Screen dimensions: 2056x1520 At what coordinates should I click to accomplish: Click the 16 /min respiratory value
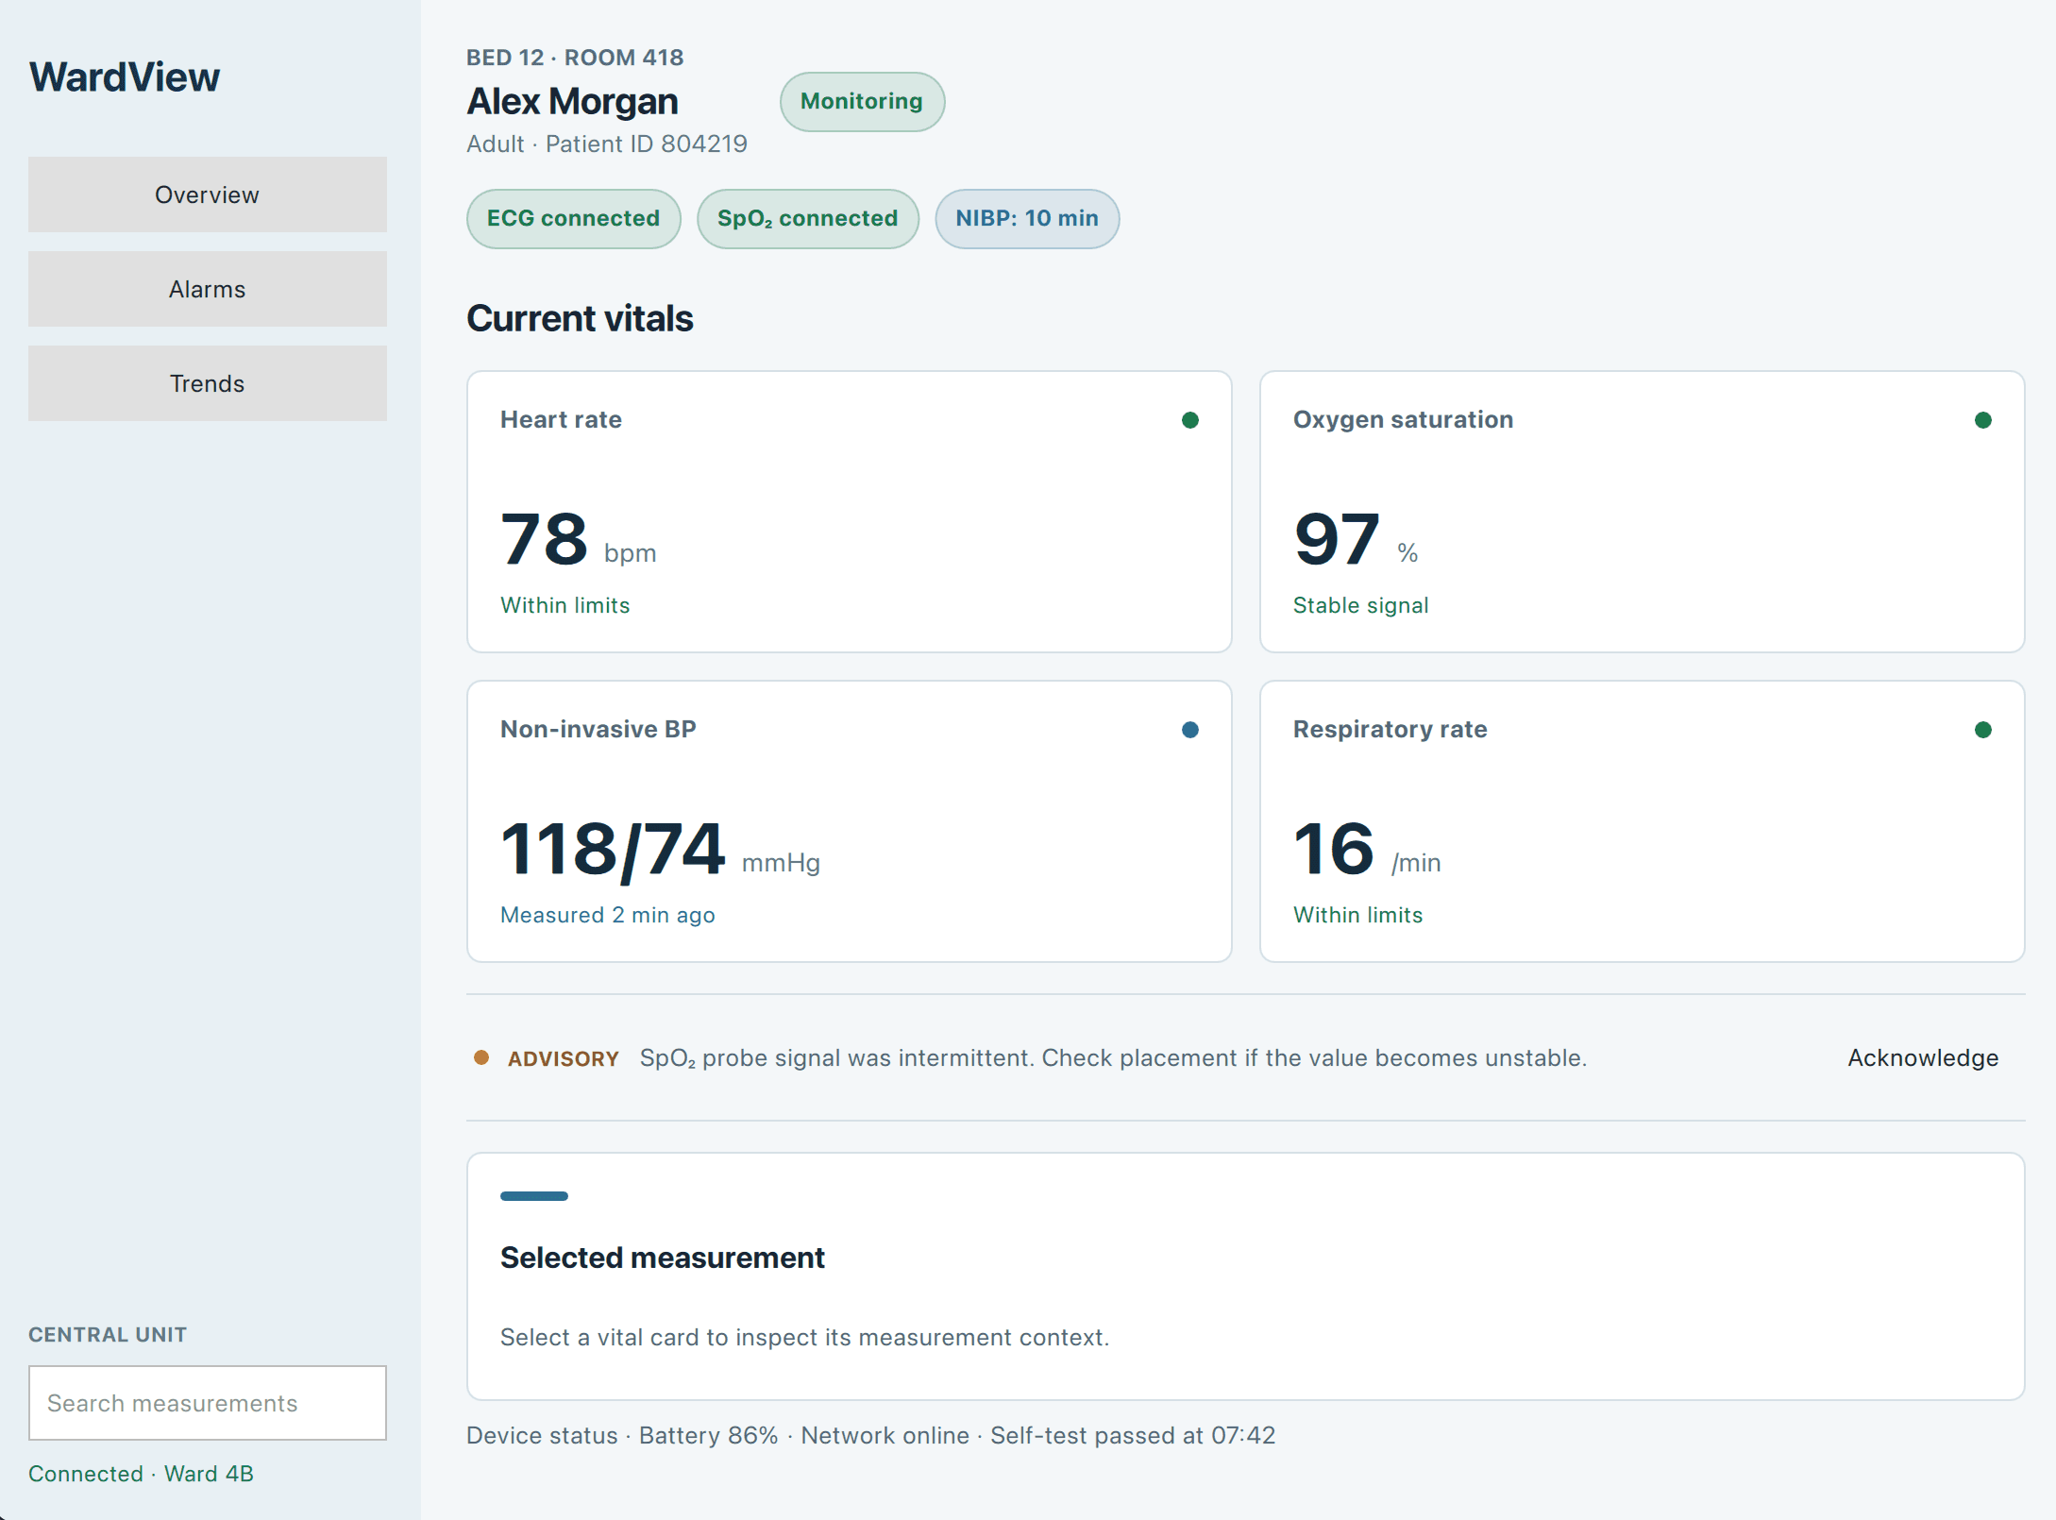point(1367,850)
